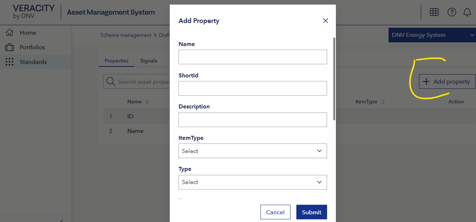The width and height of the screenshot is (476, 222).
Task: Expand the ItemType select dropdown
Action: tap(252, 151)
